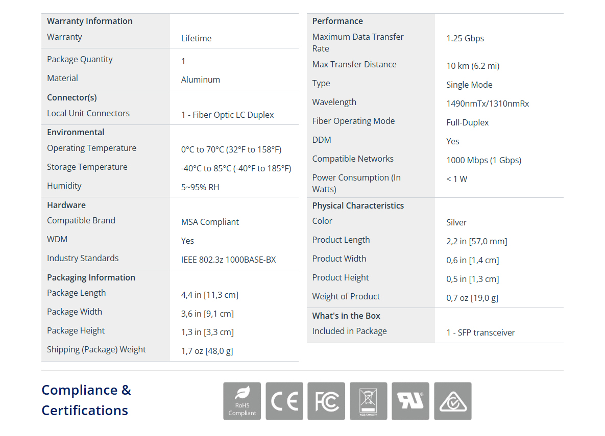The width and height of the screenshot is (605, 436).
Task: Click the Included in Package label
Action: click(x=349, y=331)
